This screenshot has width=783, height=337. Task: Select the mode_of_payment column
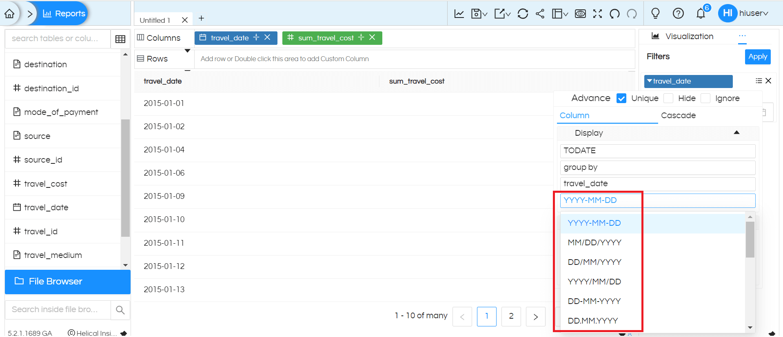point(61,112)
